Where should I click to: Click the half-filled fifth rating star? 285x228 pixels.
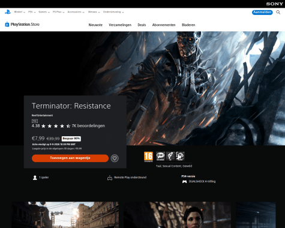pyautogui.click(x=68, y=126)
